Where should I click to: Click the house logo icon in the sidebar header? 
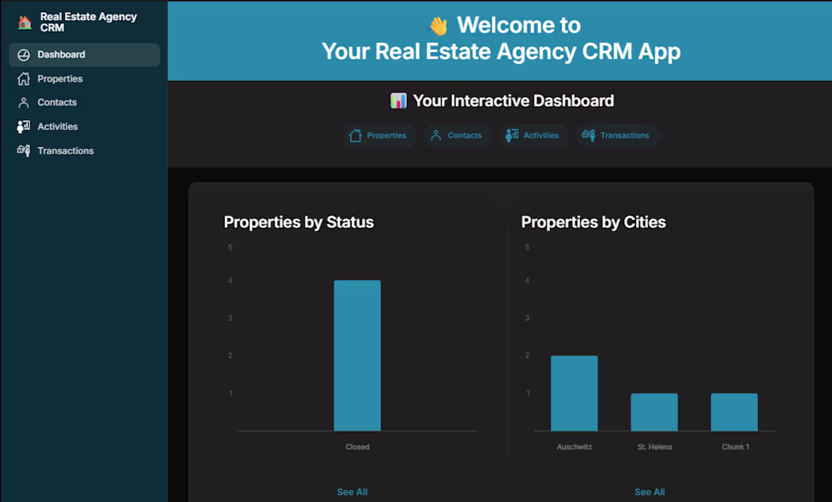coord(23,22)
